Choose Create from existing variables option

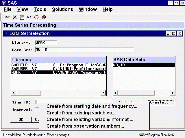(x=81, y=113)
